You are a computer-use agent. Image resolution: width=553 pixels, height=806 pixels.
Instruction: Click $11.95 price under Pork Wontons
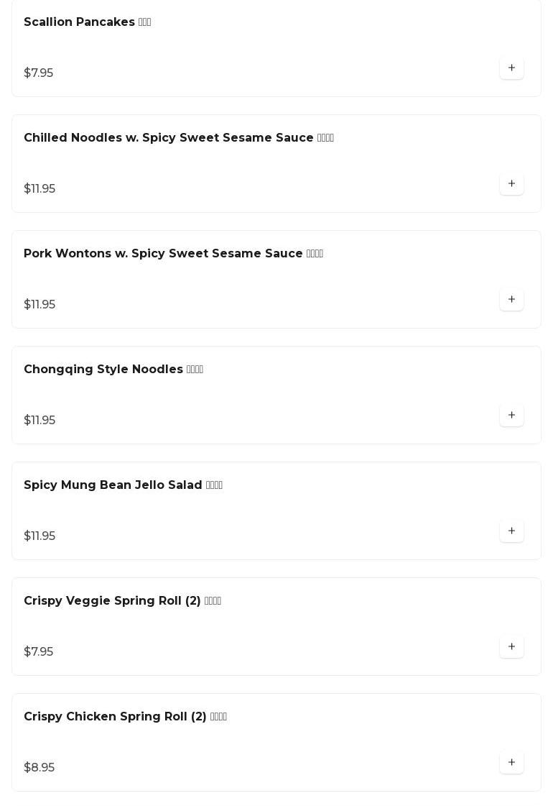coord(39,305)
